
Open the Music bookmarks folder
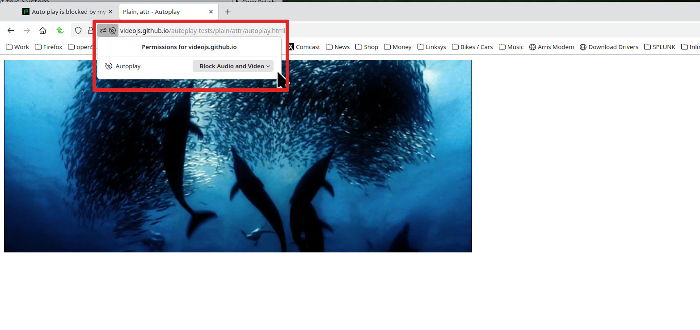511,47
